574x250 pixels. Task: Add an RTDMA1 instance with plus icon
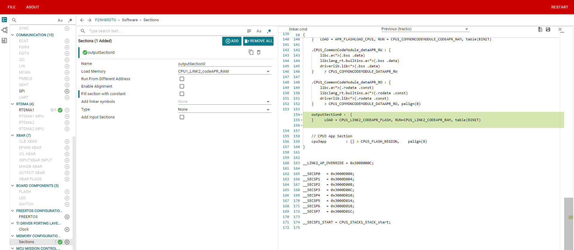click(x=67, y=110)
